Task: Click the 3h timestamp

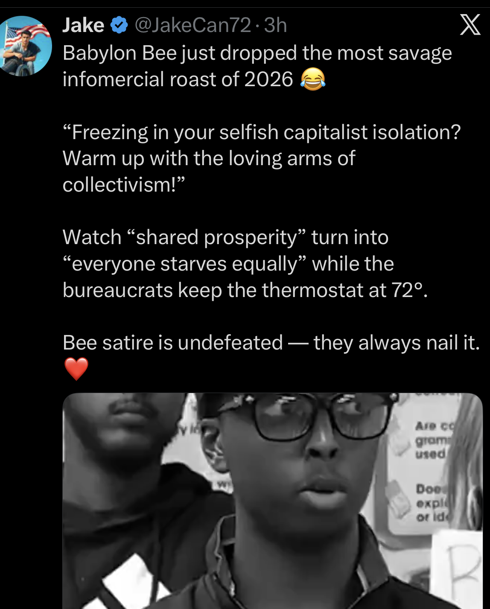Action: (x=275, y=25)
